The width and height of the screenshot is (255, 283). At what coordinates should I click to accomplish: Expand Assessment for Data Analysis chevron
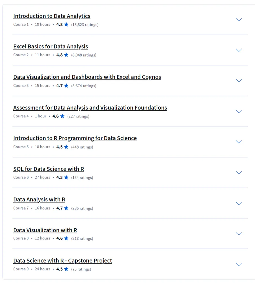pyautogui.click(x=239, y=111)
